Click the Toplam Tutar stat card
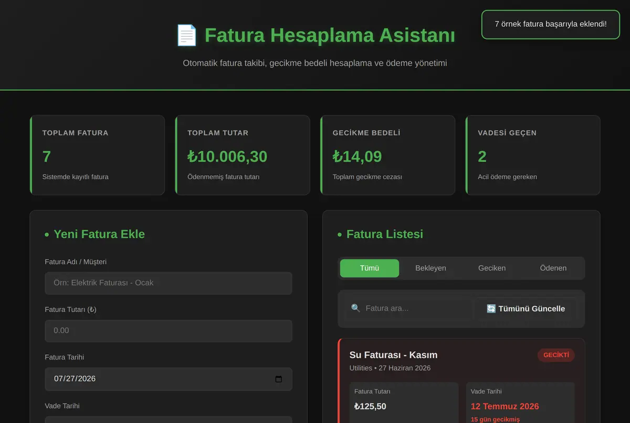630x423 pixels. tap(243, 155)
